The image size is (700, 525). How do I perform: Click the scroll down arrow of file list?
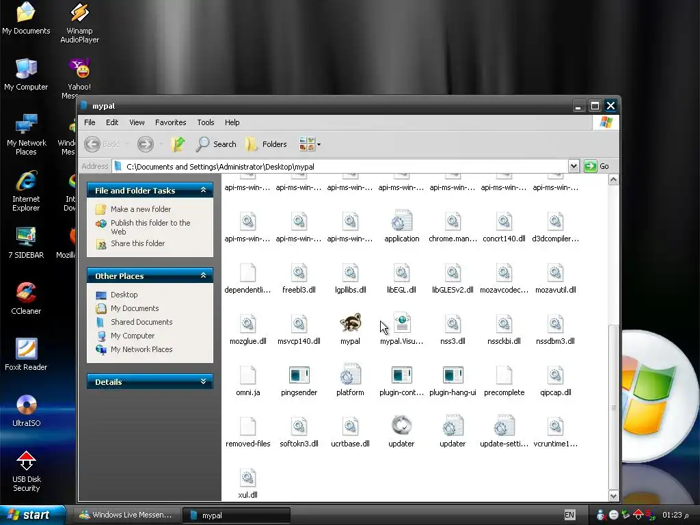tap(613, 496)
